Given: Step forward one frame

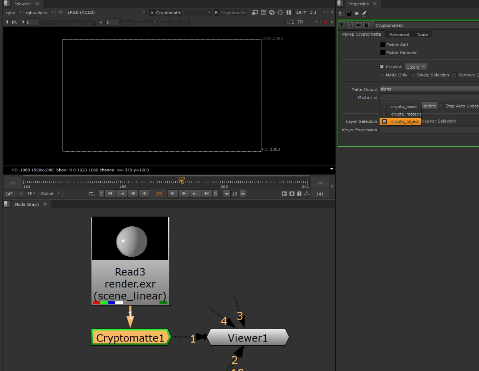Looking at the screenshot, I should pos(184,194).
